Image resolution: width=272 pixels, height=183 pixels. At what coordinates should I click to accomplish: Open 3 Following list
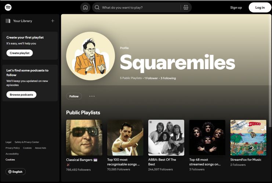pos(168,78)
